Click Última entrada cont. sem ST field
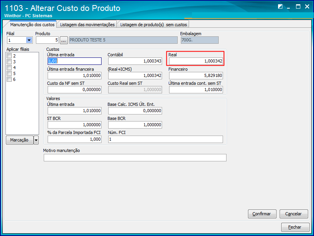Screen dimensions: 314x236 [196, 89]
